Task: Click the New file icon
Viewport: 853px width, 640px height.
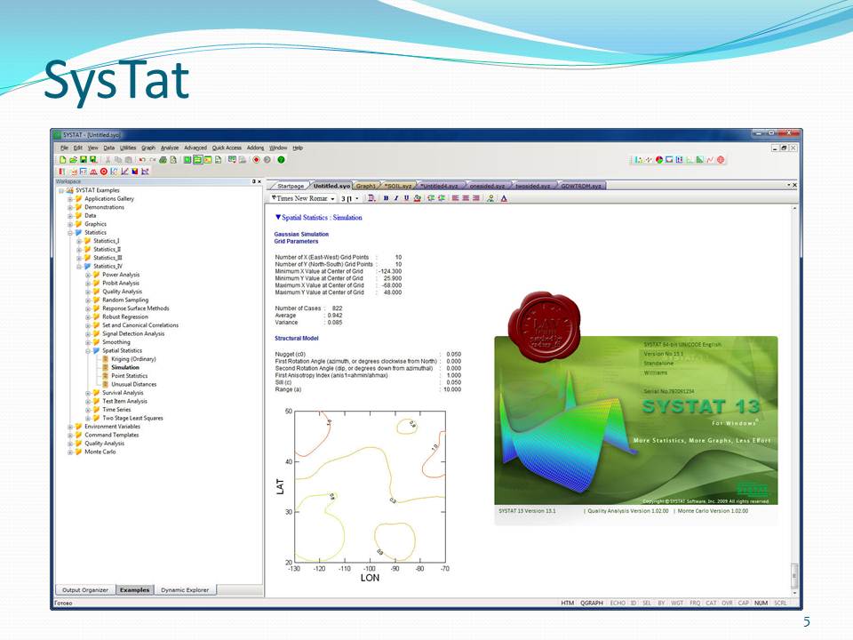Action: pos(63,160)
